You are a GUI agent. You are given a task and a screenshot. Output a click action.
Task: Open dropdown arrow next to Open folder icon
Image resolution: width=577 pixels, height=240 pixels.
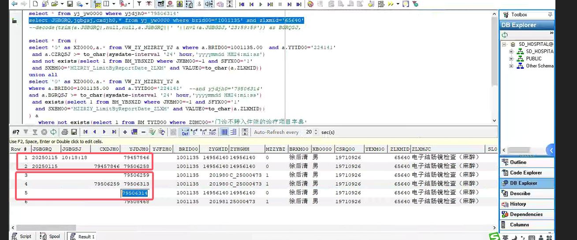tap(62, 4)
